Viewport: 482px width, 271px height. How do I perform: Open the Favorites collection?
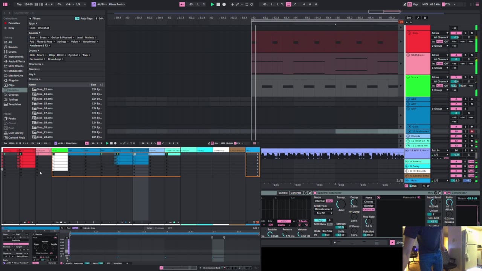pos(14,23)
